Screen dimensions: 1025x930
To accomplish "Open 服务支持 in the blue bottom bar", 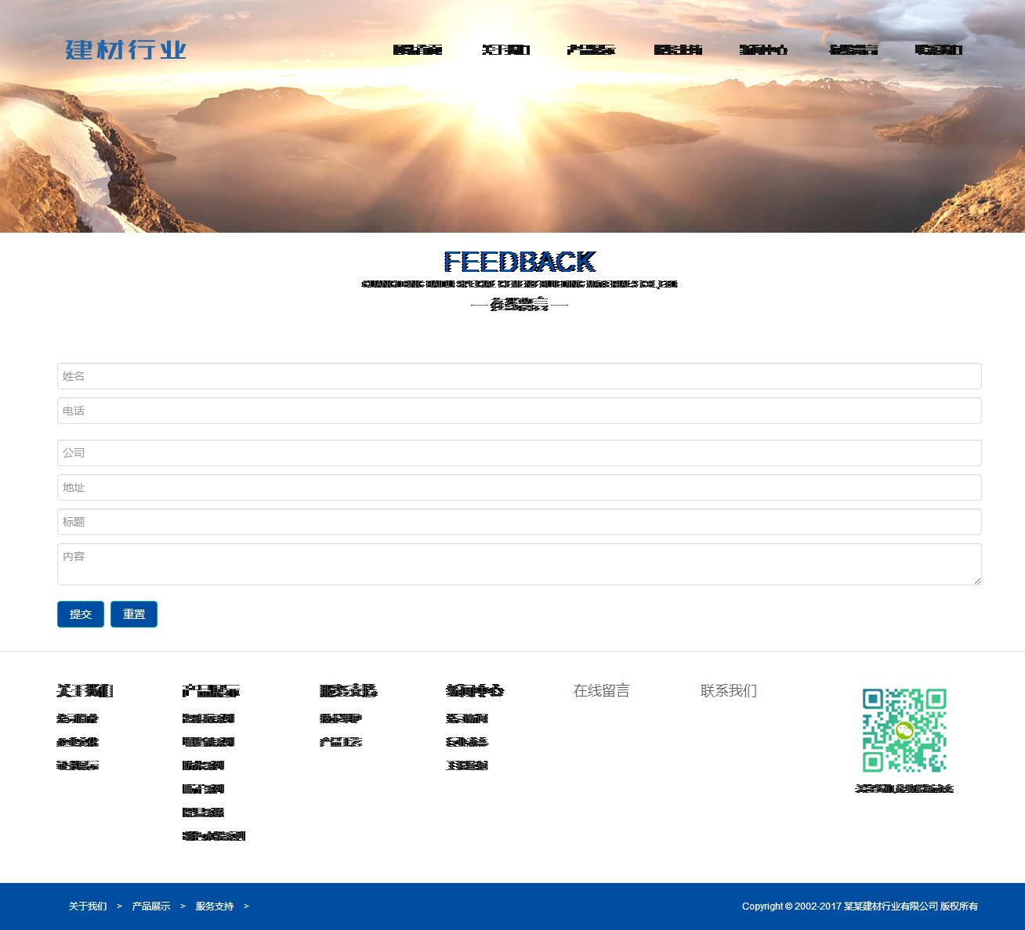I will point(215,906).
